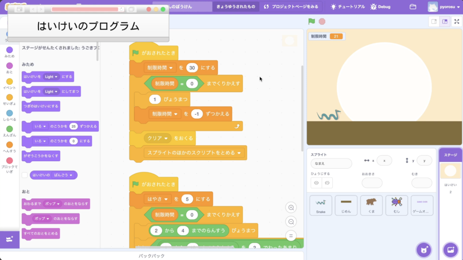463x260 pixels.
Task: Hide the sprite with crossed-eye icon
Action: [327, 183]
